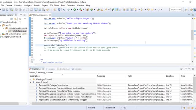
Task: Click the Open Type toolbar icon
Action: tap(98, 9)
